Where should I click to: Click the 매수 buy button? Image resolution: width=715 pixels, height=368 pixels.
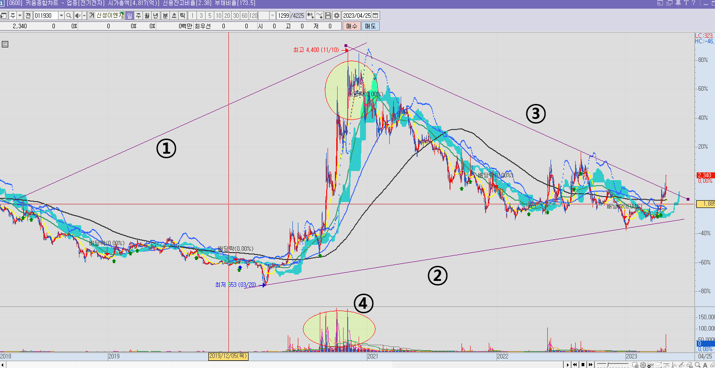tap(351, 26)
